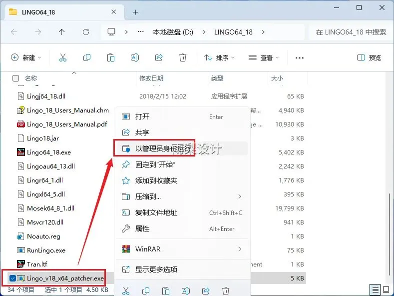
Task: Expand the Compress to submenu
Action: [240, 196]
